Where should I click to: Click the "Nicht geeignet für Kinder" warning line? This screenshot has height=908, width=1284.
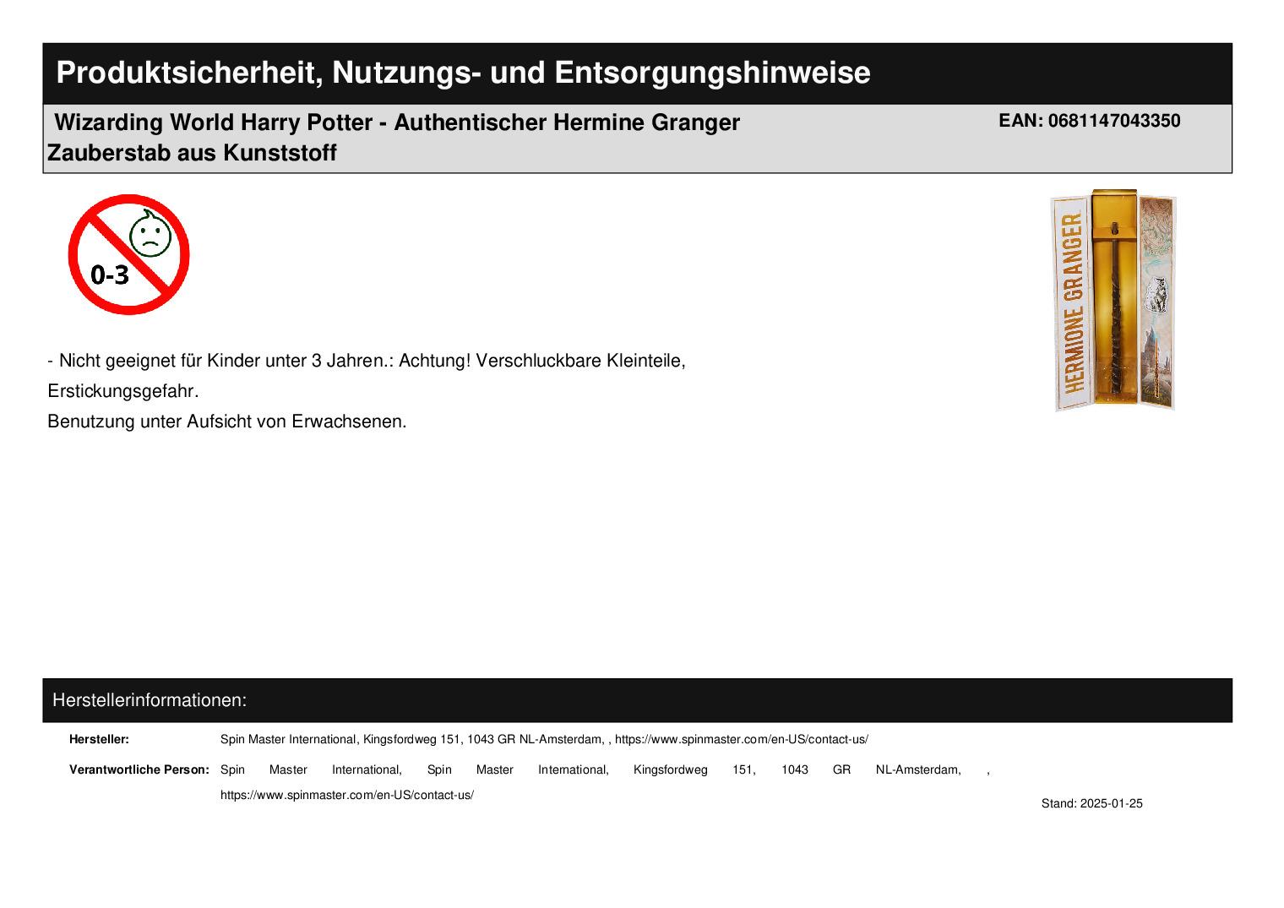click(x=367, y=361)
